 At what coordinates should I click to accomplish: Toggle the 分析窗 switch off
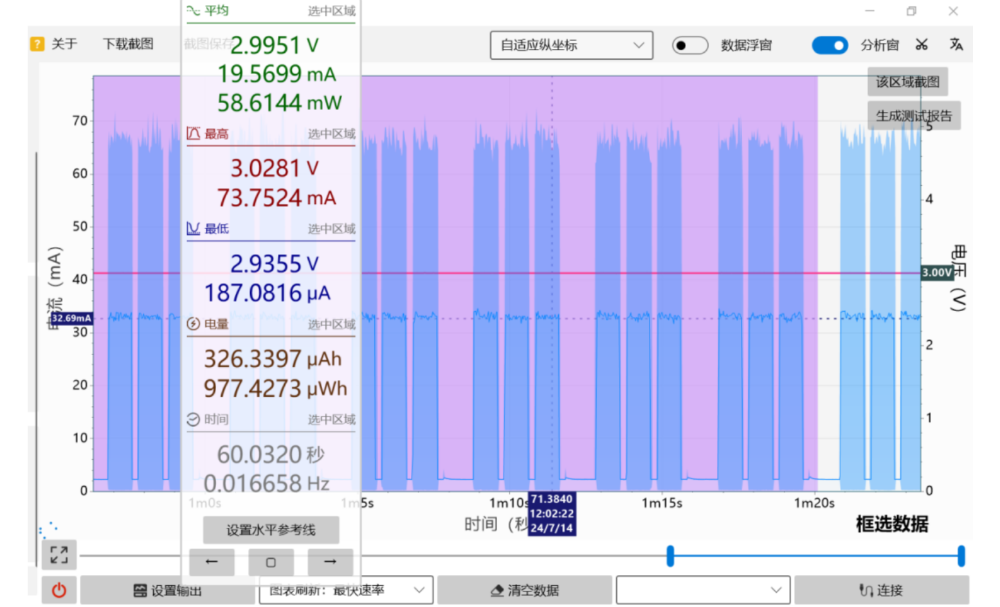(x=830, y=45)
